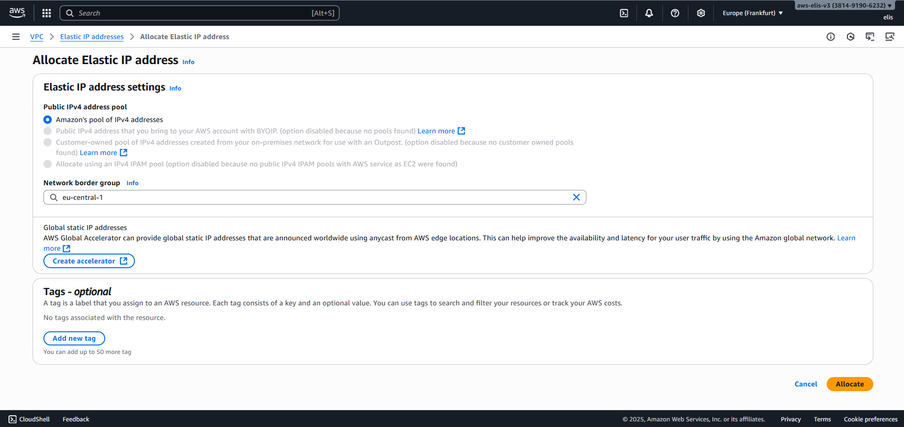The width and height of the screenshot is (904, 427).
Task: Open CloudShell from the top bar icon
Action: click(624, 13)
